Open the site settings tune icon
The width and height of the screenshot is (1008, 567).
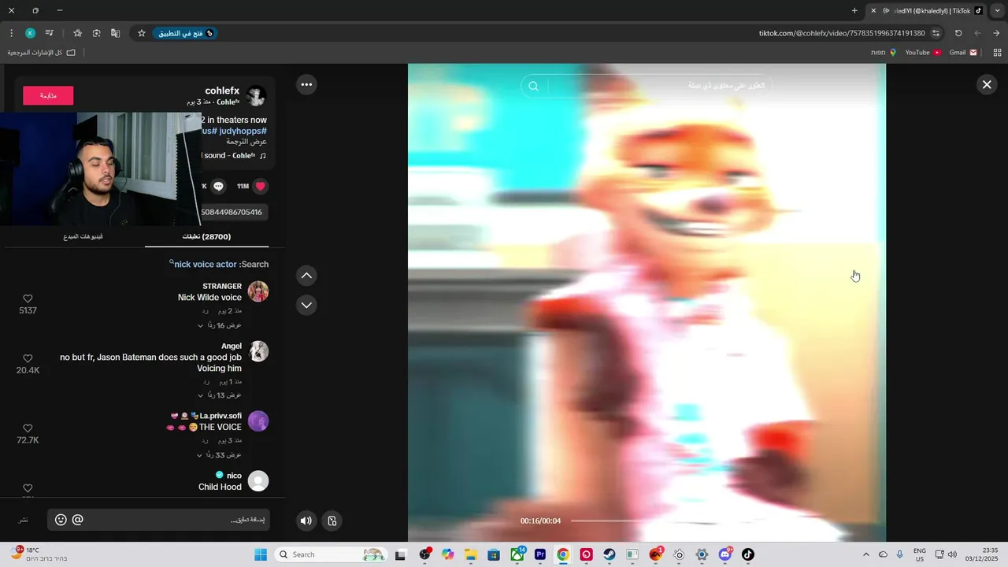936,33
